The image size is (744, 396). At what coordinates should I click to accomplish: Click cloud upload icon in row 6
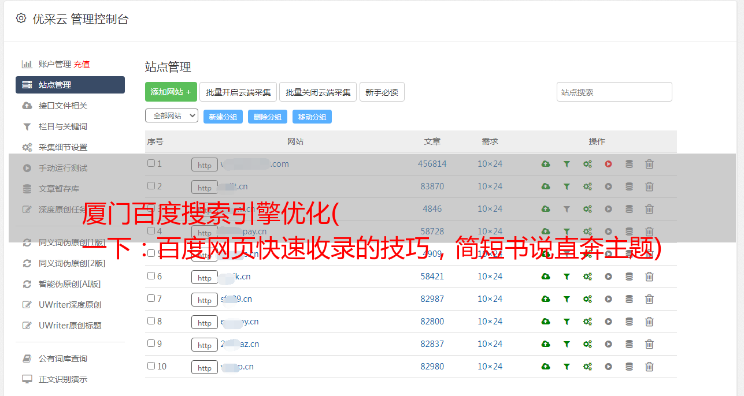[x=546, y=277]
